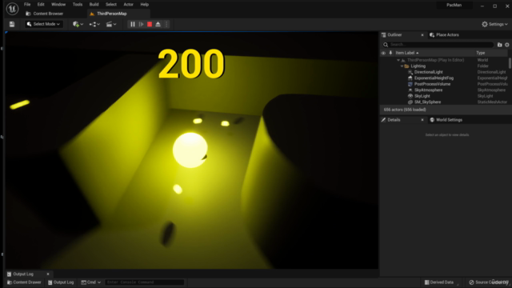
Task: Advance one frame with the step button
Action: [x=141, y=24]
